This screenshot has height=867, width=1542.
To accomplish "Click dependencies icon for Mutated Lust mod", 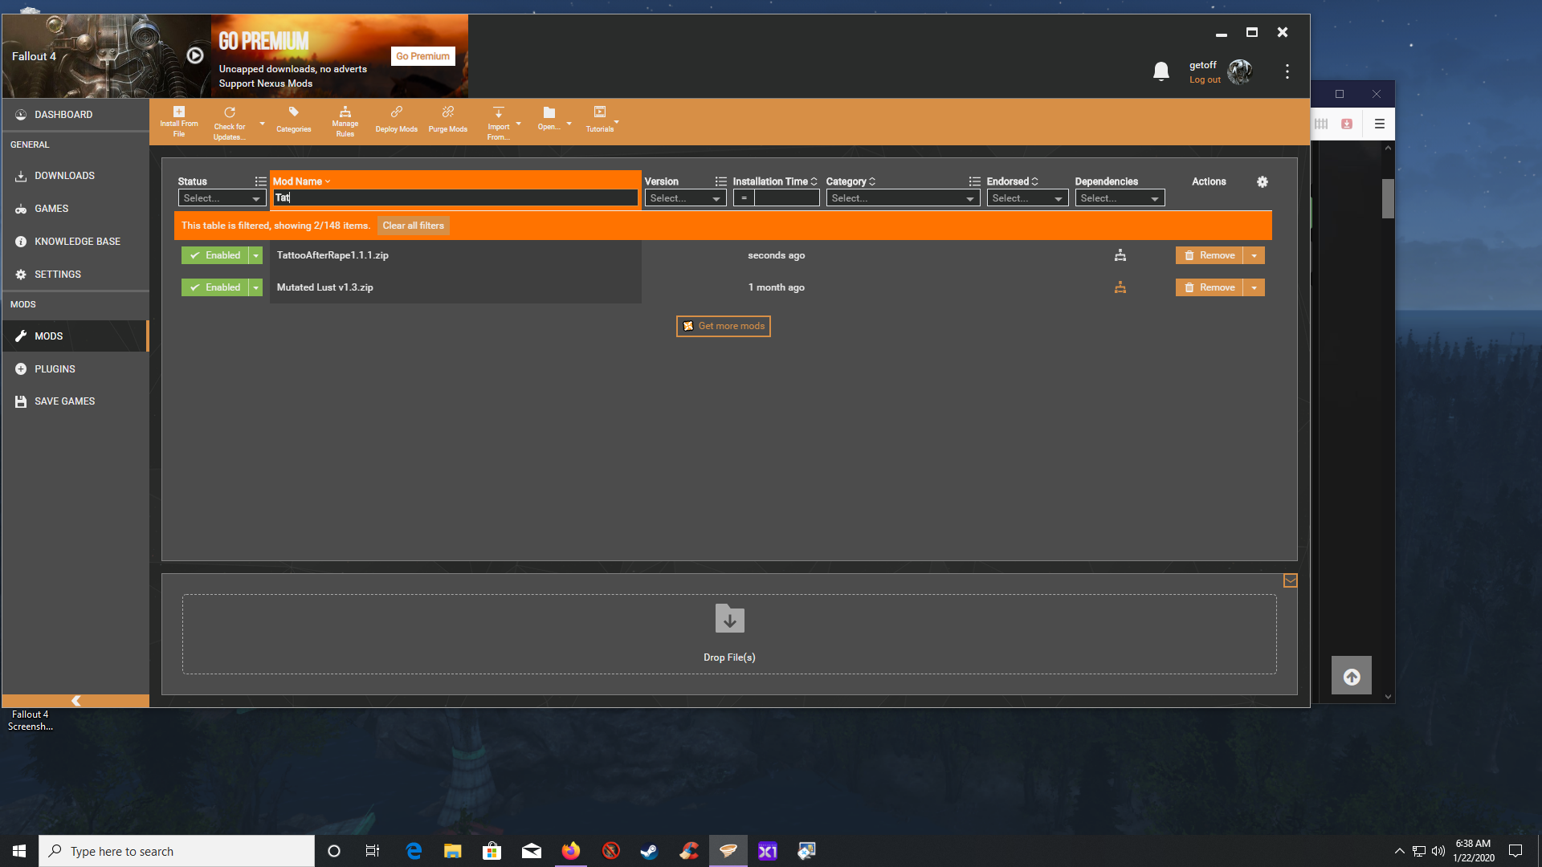I will click(x=1120, y=287).
